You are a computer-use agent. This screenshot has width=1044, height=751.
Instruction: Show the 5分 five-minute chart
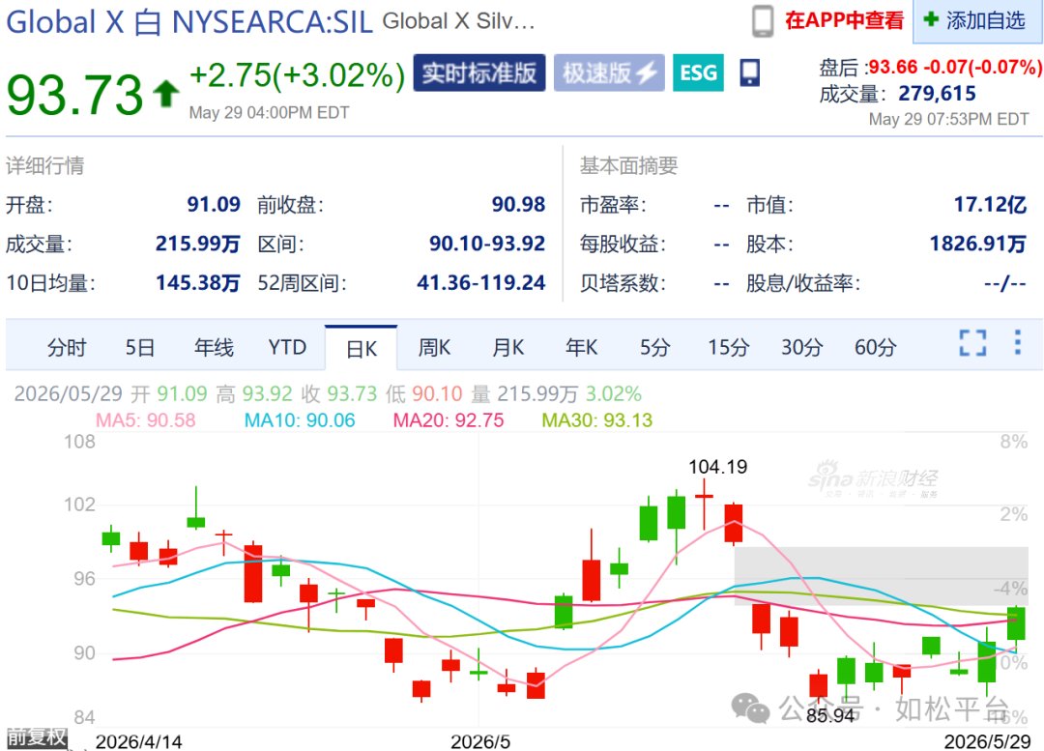click(654, 348)
